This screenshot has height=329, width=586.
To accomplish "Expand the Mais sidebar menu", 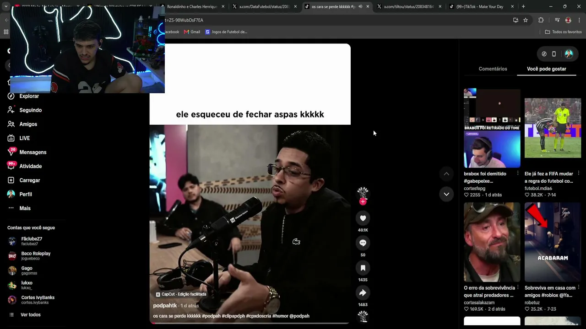I will point(19,208).
